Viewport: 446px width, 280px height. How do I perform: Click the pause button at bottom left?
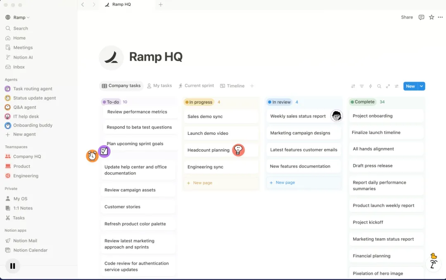point(12,266)
